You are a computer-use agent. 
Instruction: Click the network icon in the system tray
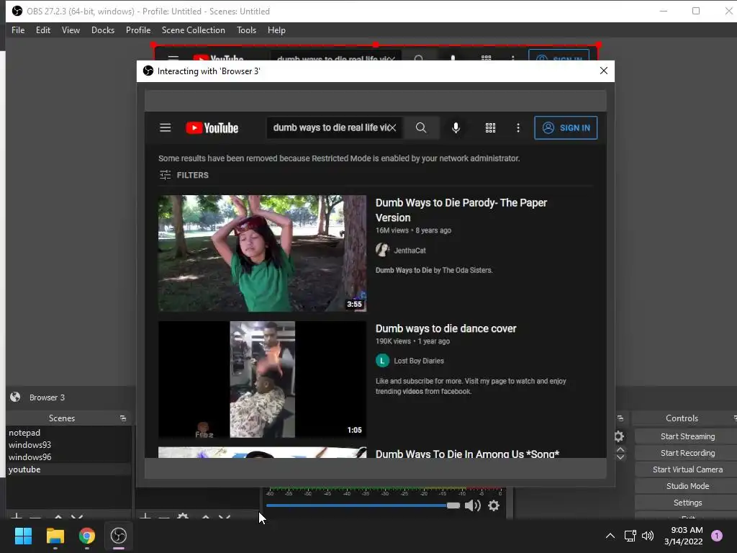point(630,536)
